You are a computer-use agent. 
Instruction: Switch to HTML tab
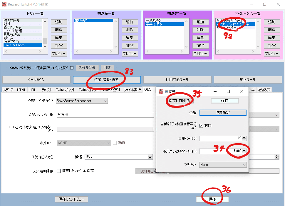click(21, 90)
